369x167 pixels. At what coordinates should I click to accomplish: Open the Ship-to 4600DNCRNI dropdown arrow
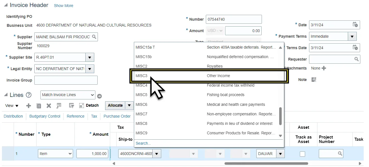[x=156, y=154]
